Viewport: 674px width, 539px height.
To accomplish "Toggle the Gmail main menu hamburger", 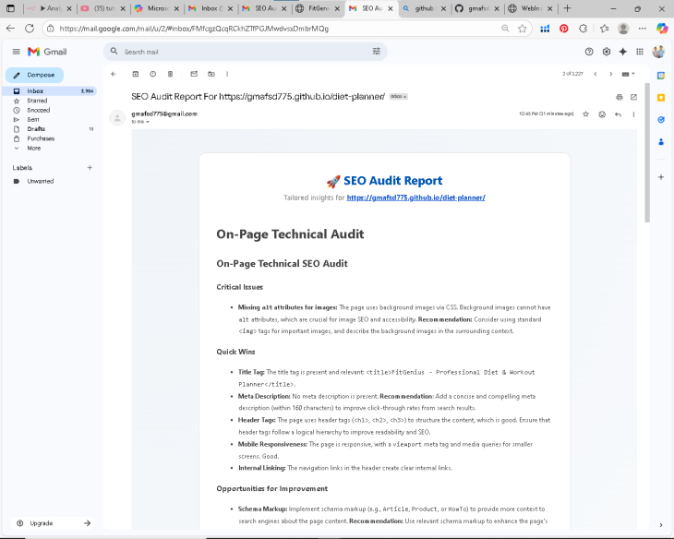I will coord(16,52).
